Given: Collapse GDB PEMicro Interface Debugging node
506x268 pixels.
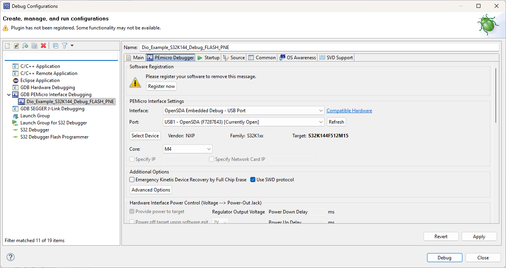Looking at the screenshot, I should (9, 95).
